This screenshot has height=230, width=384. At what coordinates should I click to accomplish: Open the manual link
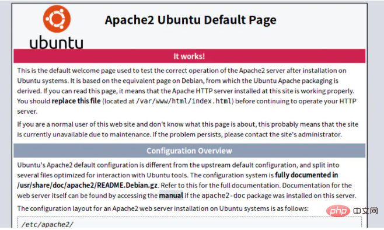[171, 196]
